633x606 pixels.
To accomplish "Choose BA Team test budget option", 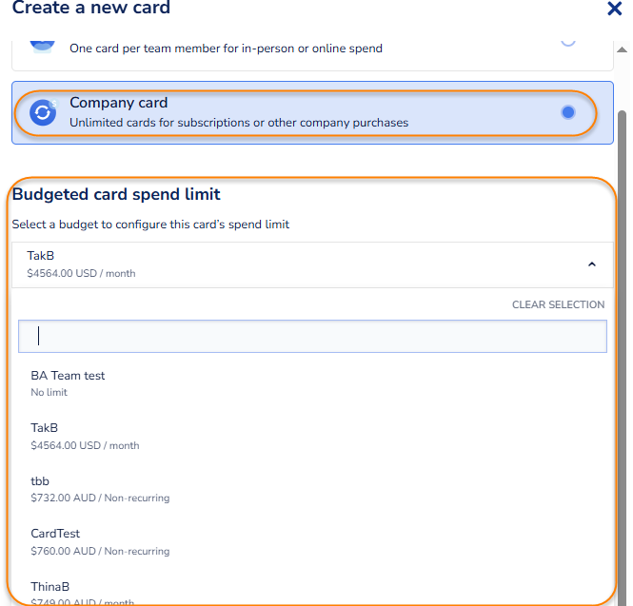I will pos(69,382).
